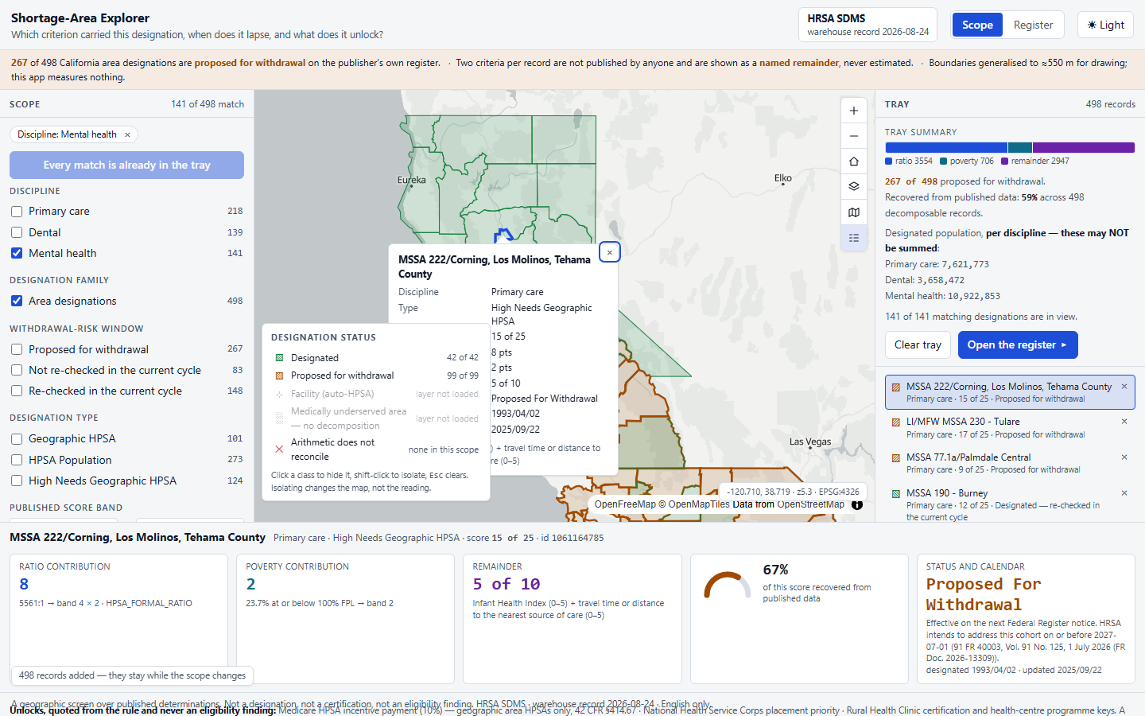Remove the Discipline: Mental health filter chip

(127, 134)
